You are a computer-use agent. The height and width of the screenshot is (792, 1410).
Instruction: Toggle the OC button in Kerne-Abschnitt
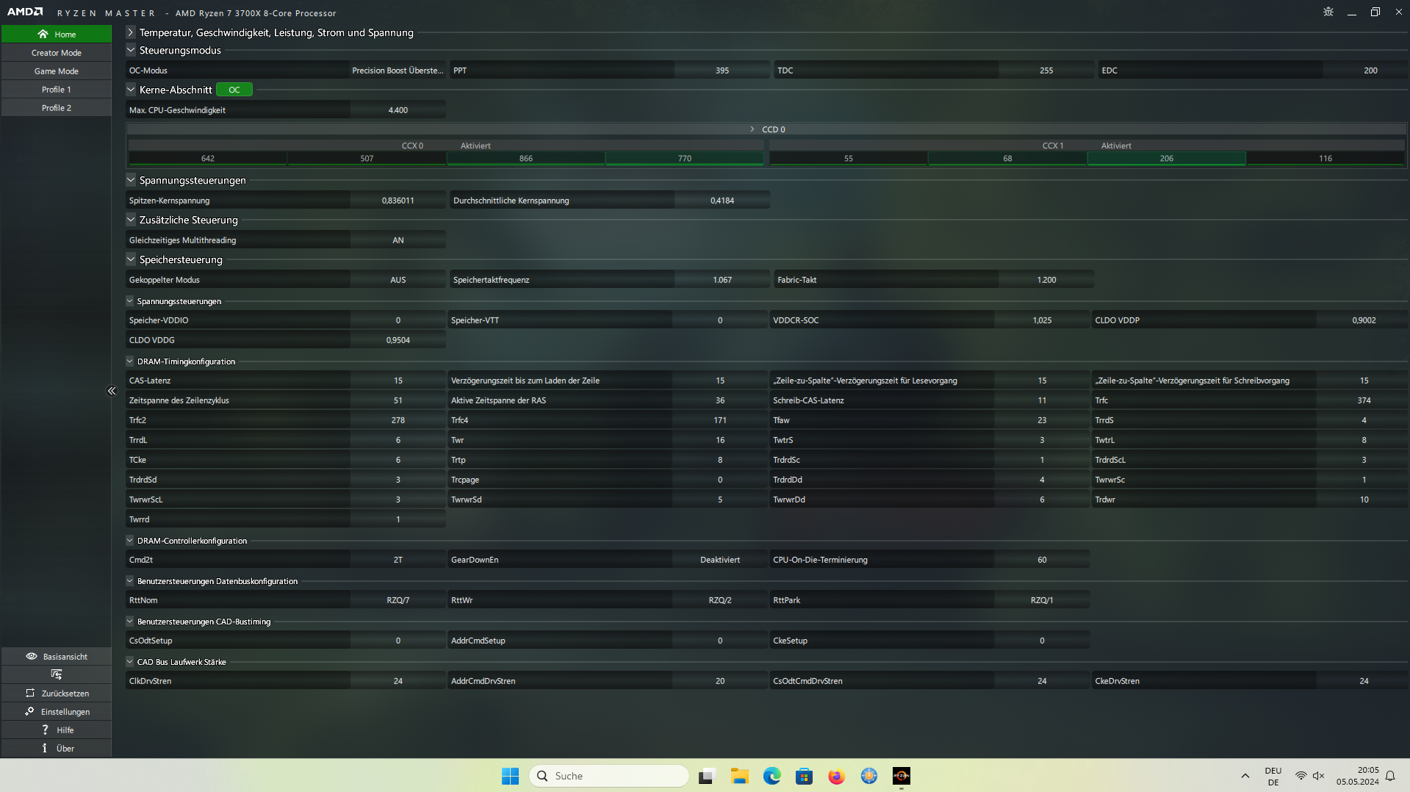coord(234,90)
